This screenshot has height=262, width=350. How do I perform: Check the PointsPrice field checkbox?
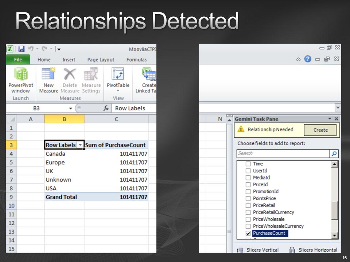pyautogui.click(x=248, y=199)
